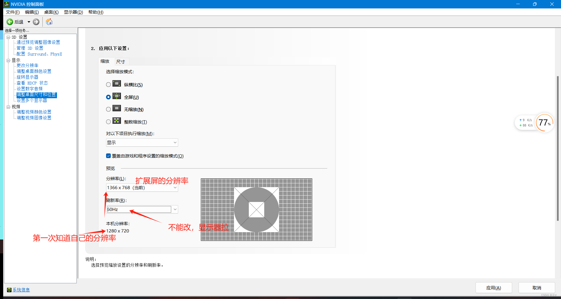Open the 文件(F) menu
Viewport: 561px width, 299px height.
tap(13, 12)
